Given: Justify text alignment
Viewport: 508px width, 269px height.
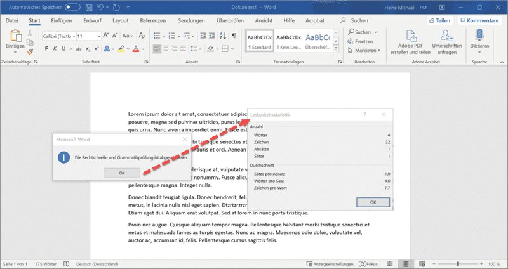Looking at the screenshot, I should click(183, 49).
